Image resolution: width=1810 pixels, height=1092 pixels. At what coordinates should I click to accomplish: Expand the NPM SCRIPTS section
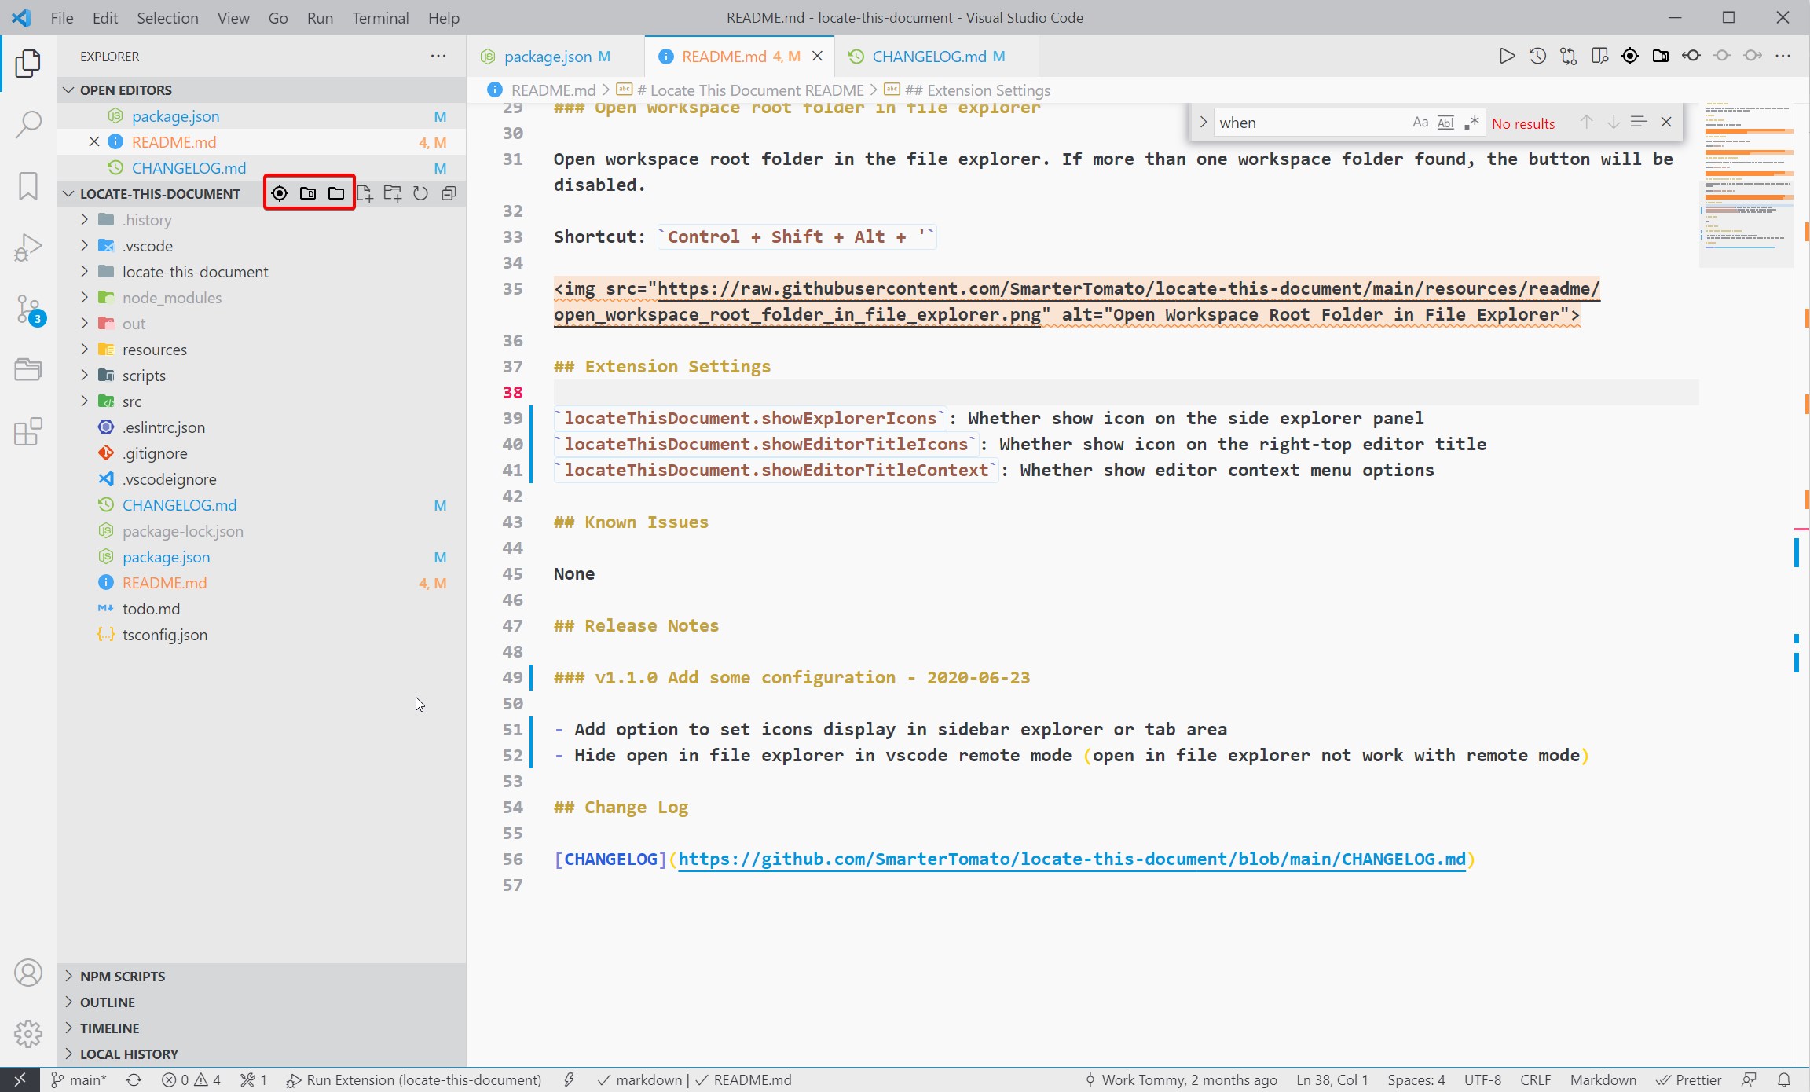coord(122,976)
